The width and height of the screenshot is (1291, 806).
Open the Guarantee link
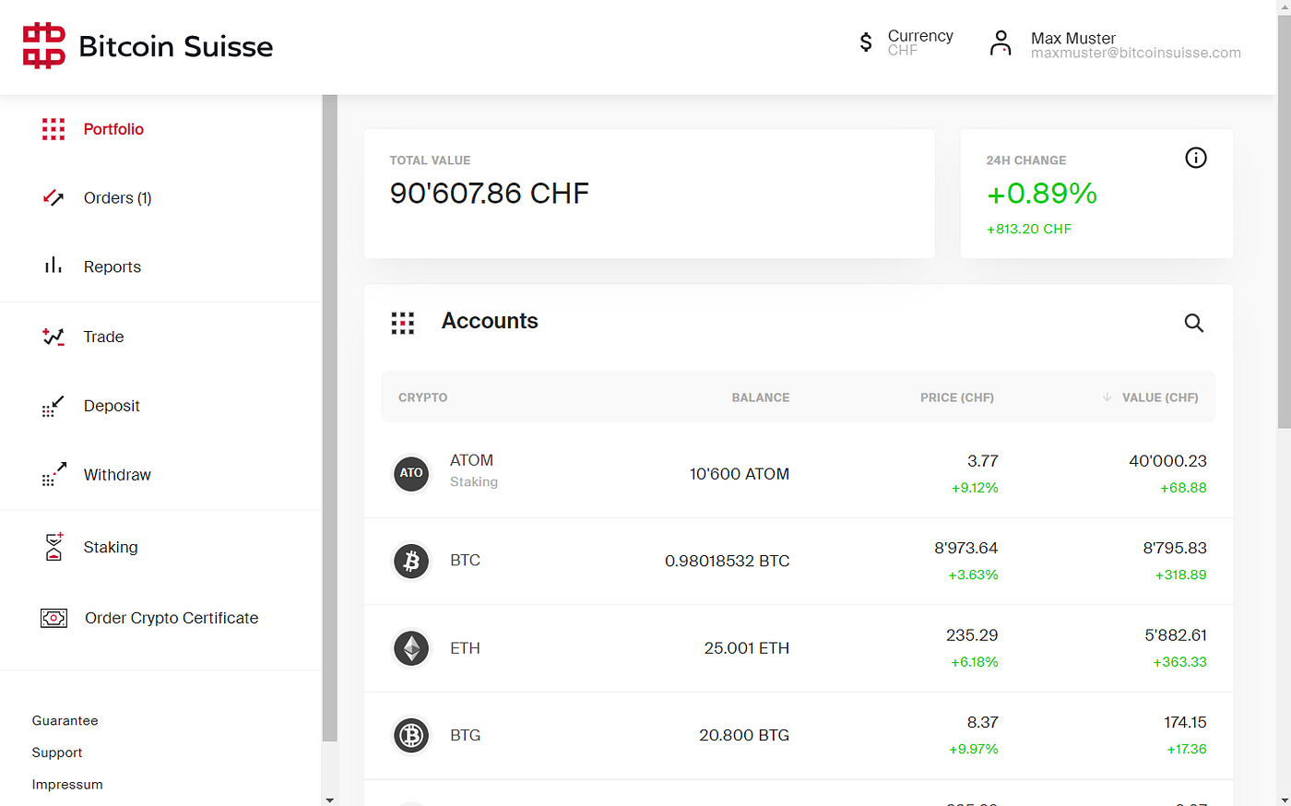(65, 720)
